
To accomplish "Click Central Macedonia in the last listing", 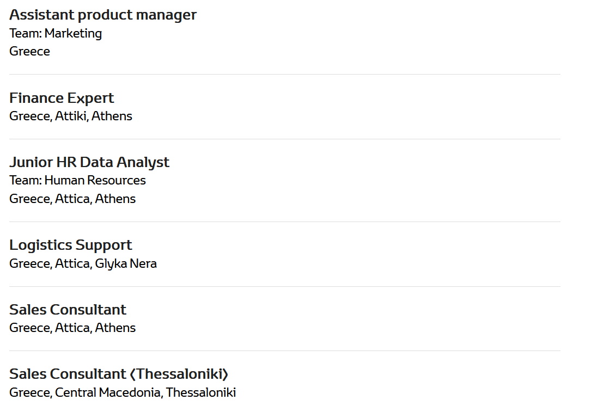I will (x=108, y=392).
